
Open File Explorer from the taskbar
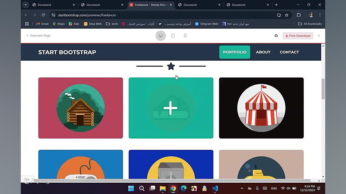click(163, 188)
